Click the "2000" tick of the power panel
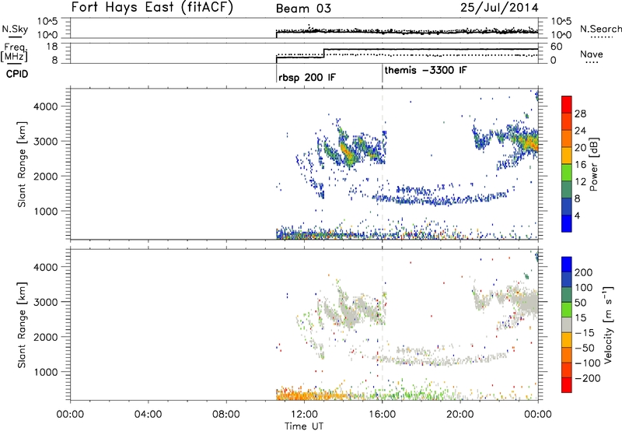 46,176
